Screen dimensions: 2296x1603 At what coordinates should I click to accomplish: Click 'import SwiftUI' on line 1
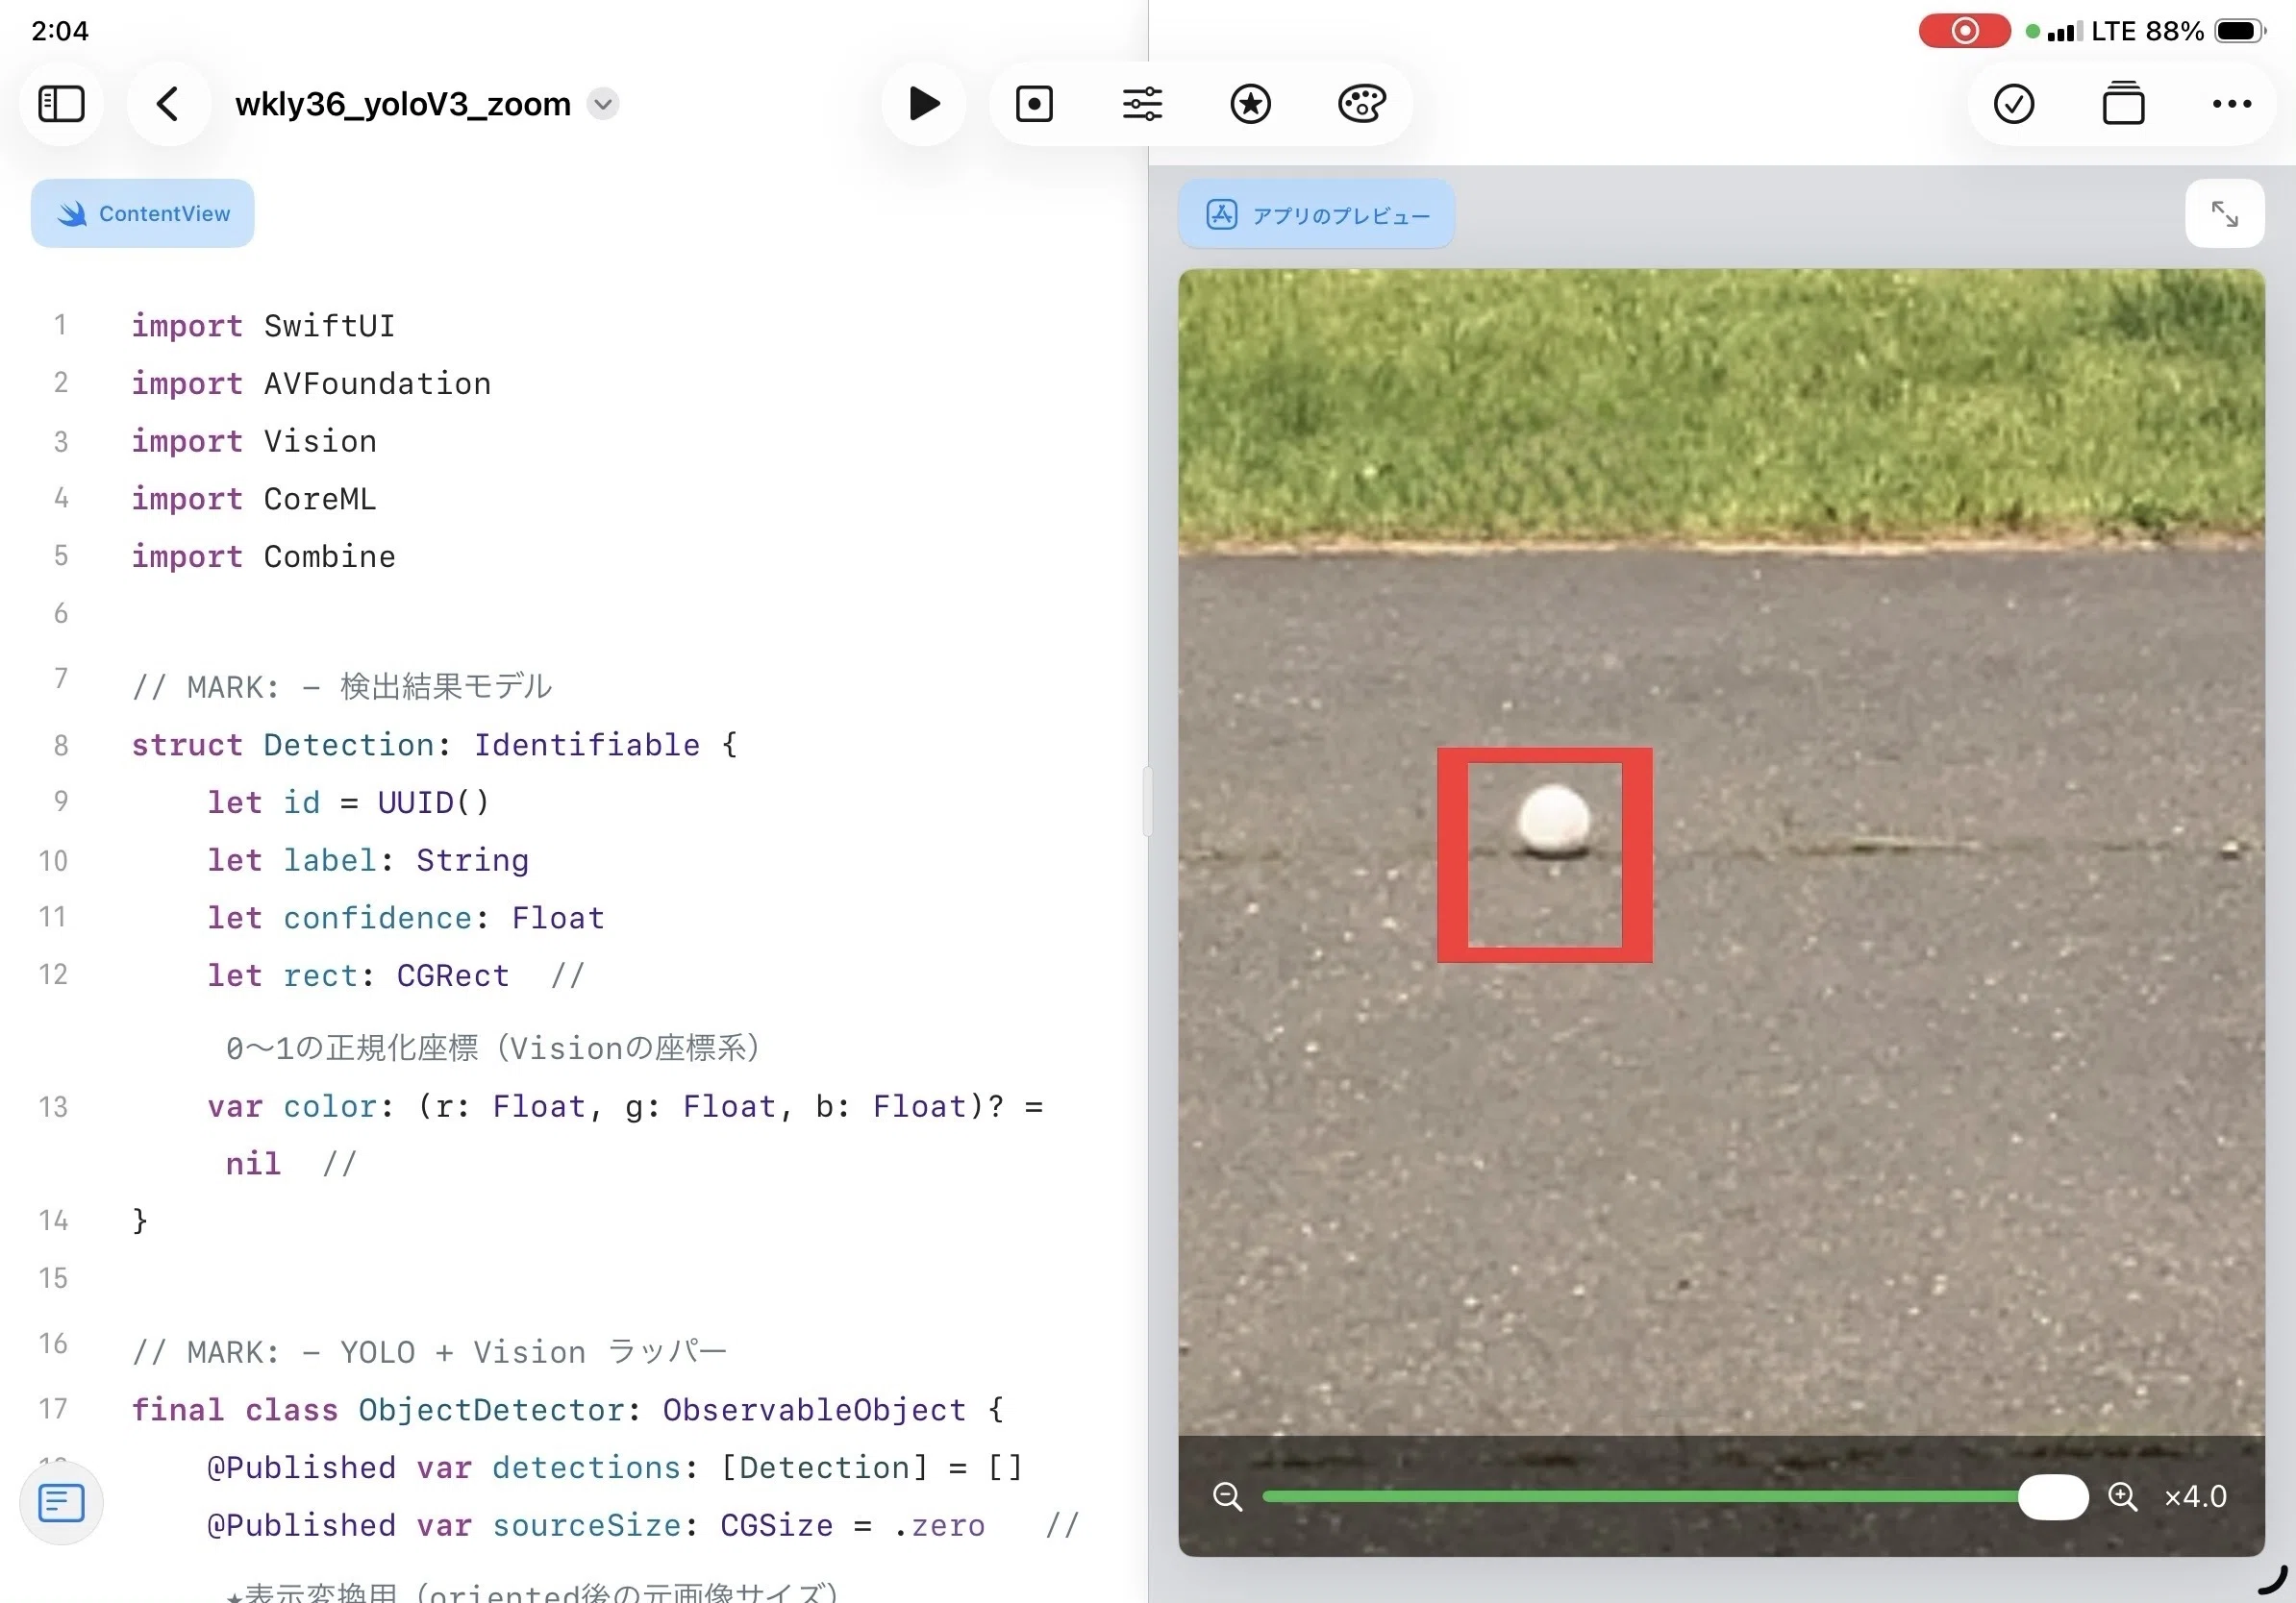[x=263, y=326]
